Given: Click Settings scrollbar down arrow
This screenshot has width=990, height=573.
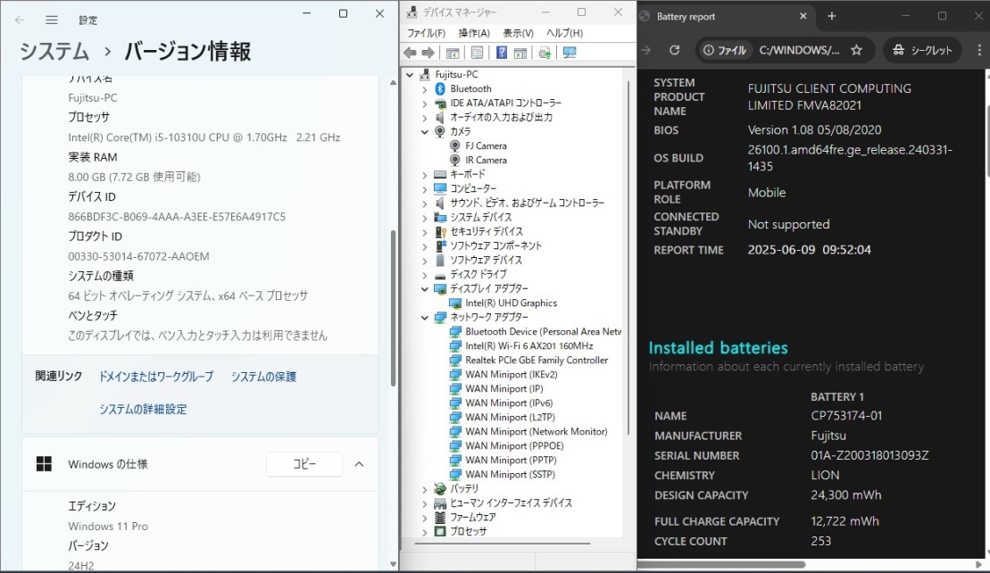Looking at the screenshot, I should [393, 564].
